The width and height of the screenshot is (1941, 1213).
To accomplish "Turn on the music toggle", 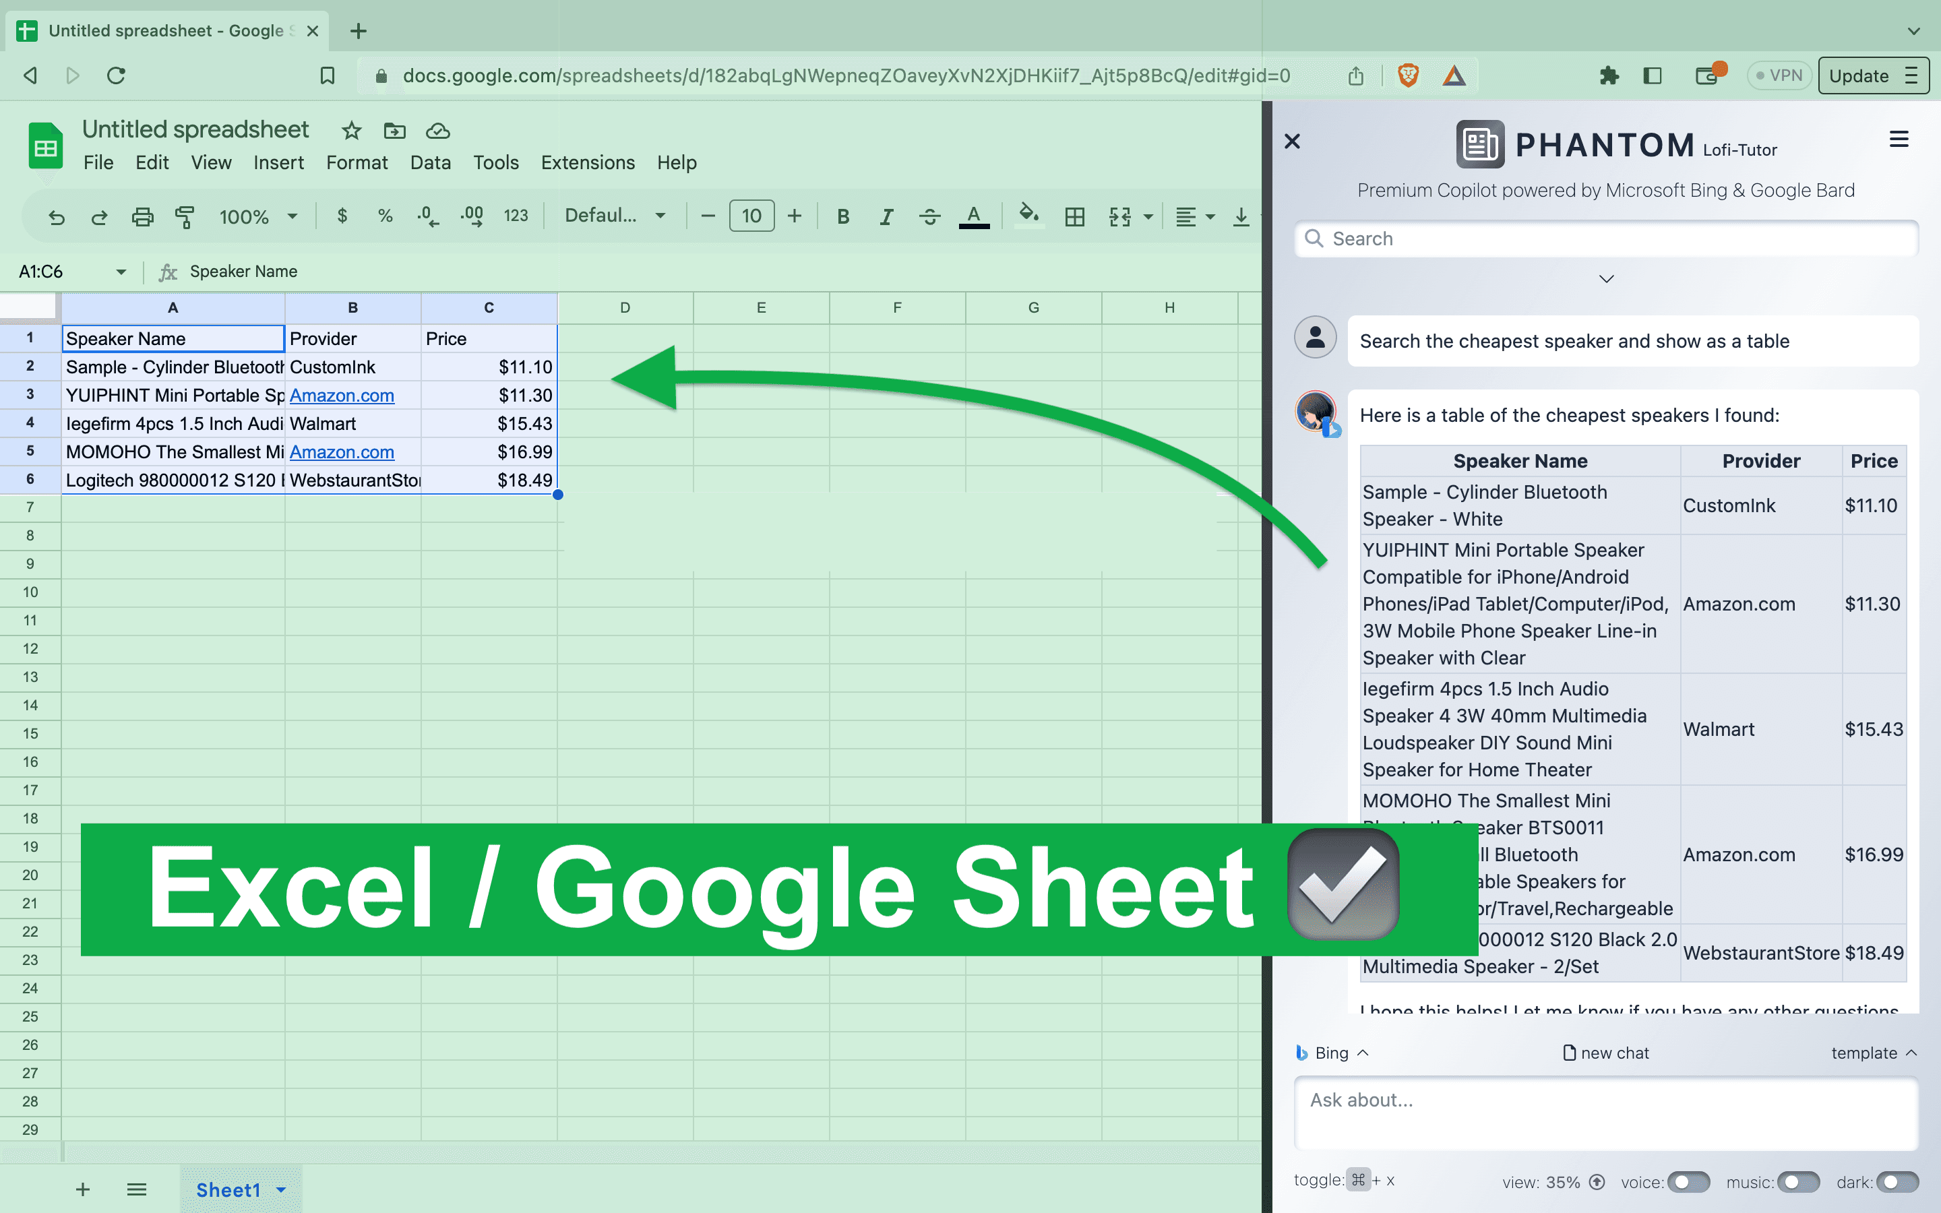I will [1797, 1182].
